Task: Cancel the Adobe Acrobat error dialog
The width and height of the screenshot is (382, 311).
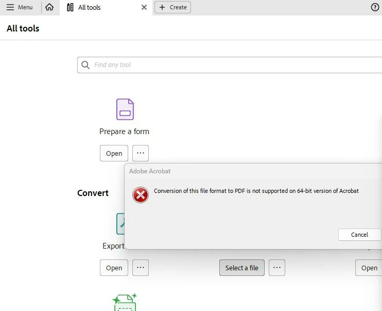Action: 359,235
